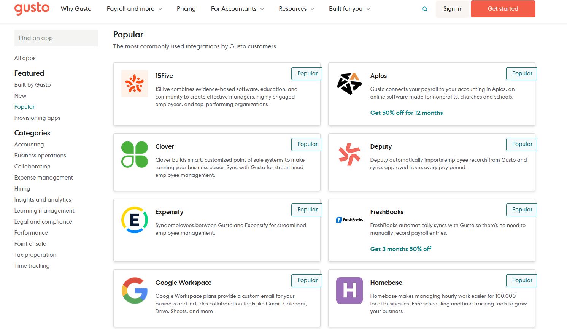Go to the Pricing page

point(186,9)
